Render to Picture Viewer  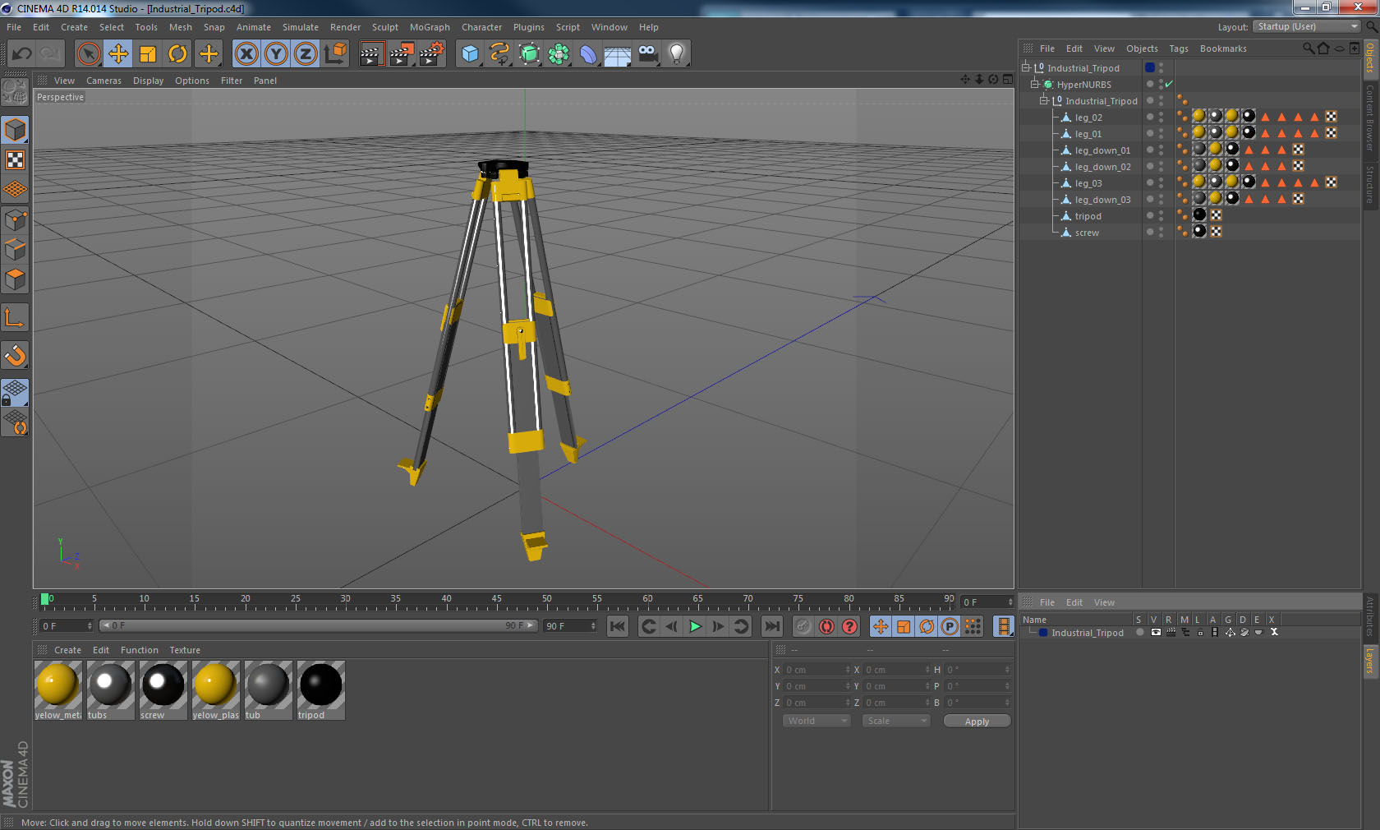point(402,54)
